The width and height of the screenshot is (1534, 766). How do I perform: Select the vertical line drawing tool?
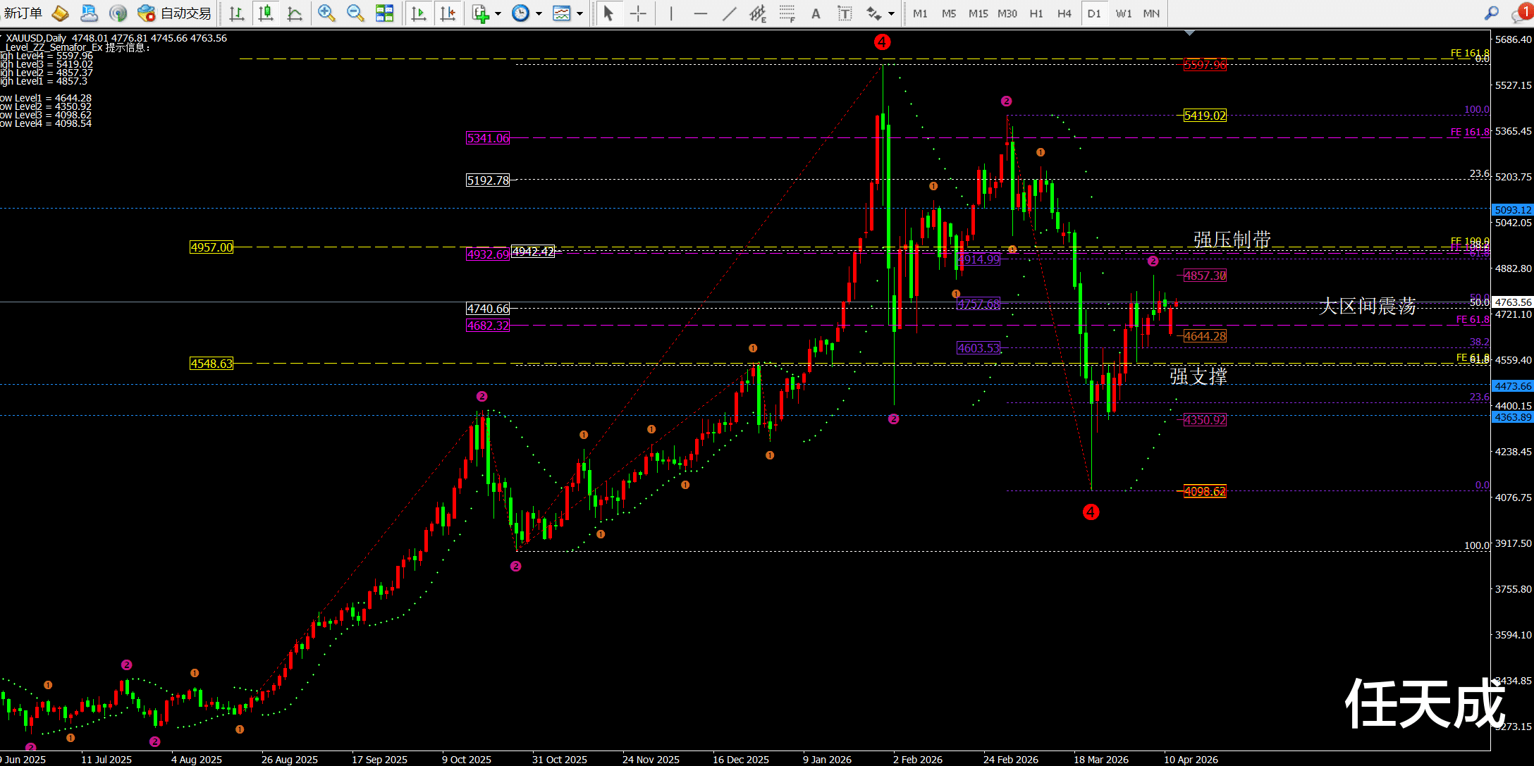[x=671, y=13]
